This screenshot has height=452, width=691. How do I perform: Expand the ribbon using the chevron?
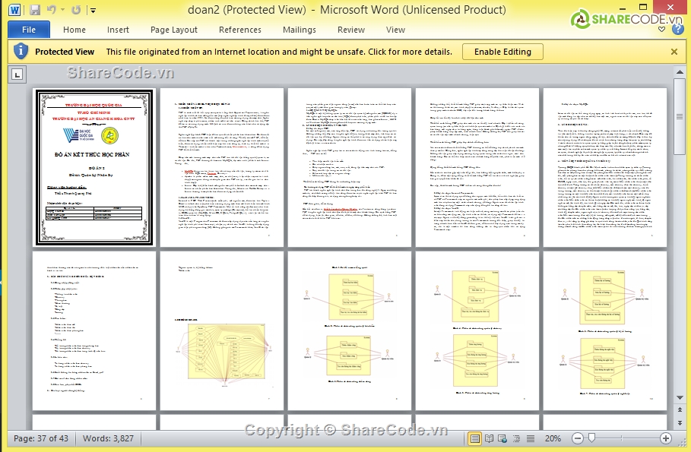click(x=661, y=30)
